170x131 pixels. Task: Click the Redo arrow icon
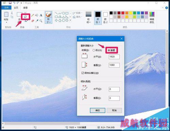point(18,2)
